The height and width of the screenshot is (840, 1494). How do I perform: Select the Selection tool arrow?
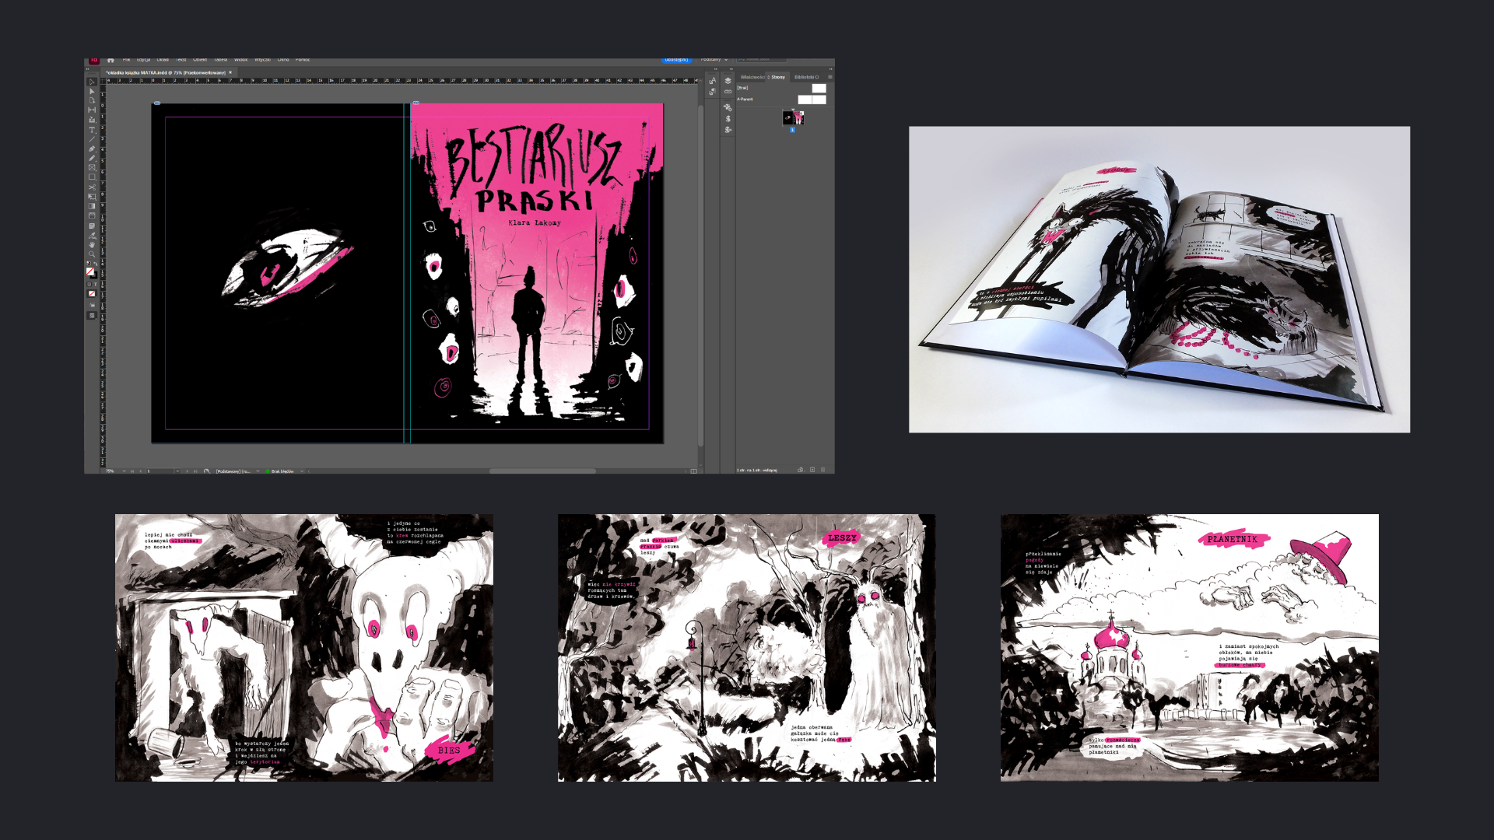pyautogui.click(x=92, y=82)
